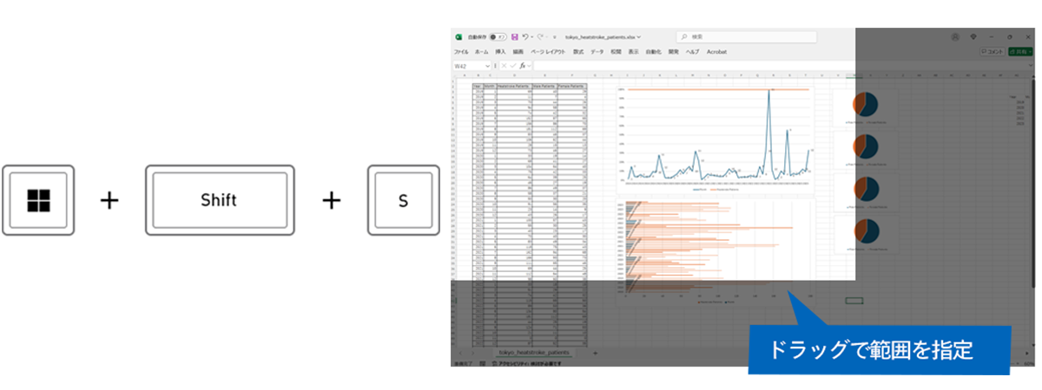
Task: Open the Acrobat ribbon tab
Action: (716, 52)
